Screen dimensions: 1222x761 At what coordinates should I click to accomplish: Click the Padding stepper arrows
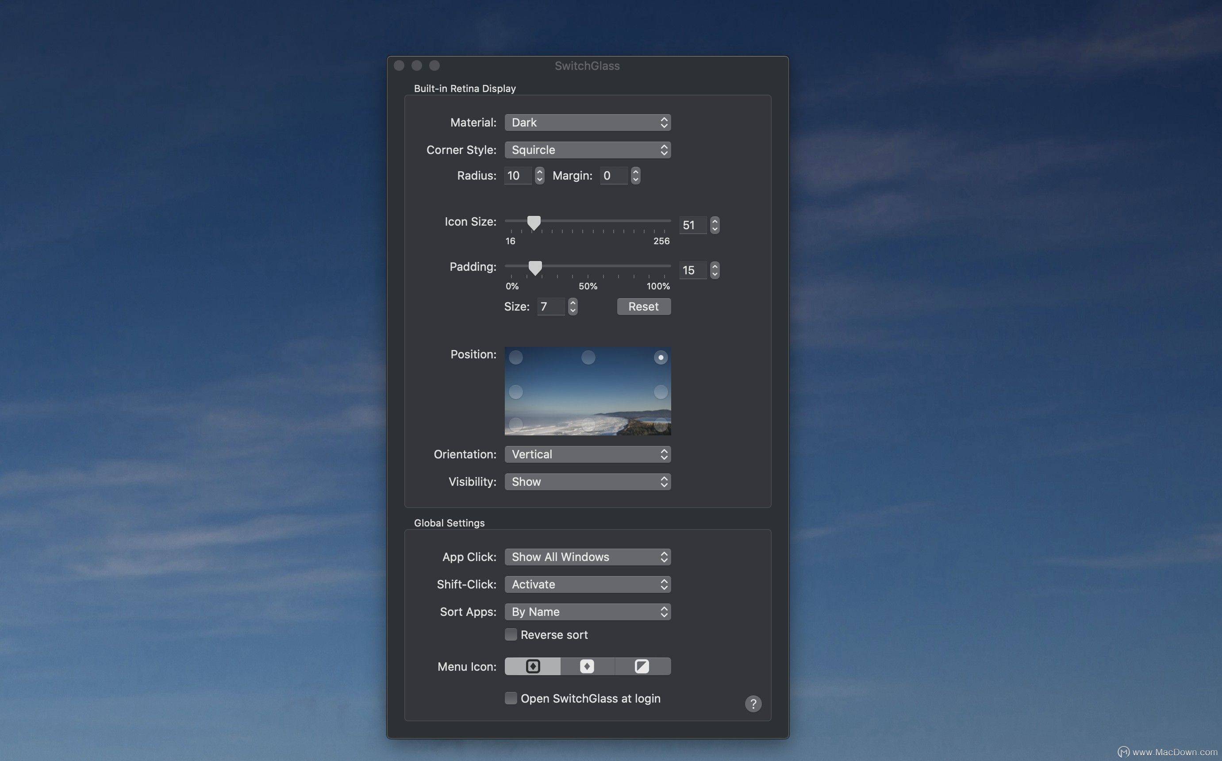(715, 270)
